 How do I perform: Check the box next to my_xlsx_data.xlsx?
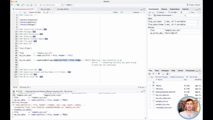pos(150,98)
